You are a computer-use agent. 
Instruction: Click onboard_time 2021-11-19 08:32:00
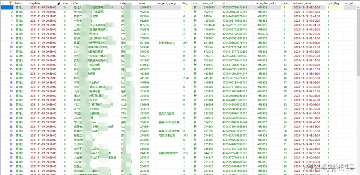(307, 7)
